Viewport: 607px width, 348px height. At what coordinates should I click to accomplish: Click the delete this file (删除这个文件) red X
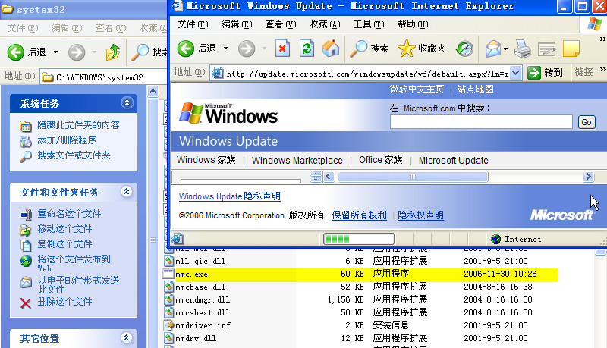pyautogui.click(x=26, y=303)
